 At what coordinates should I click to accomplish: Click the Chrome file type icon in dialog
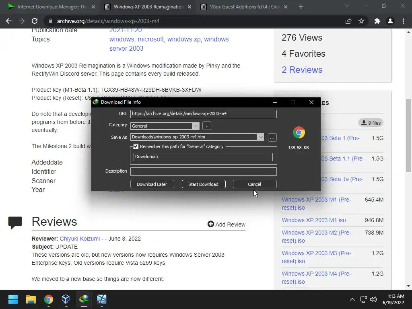pos(299,132)
